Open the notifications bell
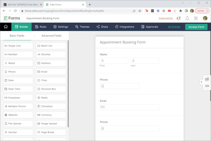Viewport: 211px width, 141px height. (x=187, y=18)
